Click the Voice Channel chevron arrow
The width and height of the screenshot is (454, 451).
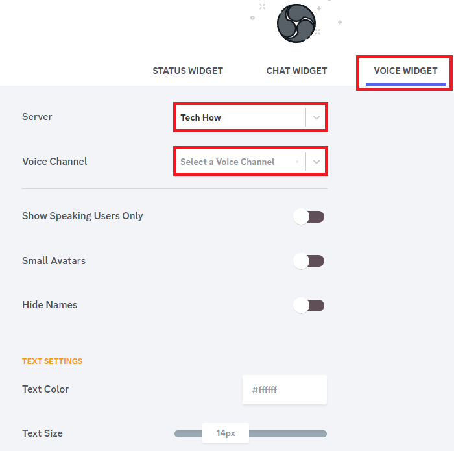tap(317, 162)
